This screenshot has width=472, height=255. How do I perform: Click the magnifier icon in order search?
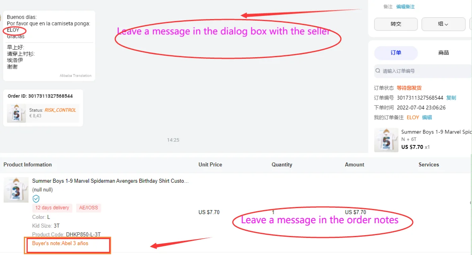tap(378, 71)
